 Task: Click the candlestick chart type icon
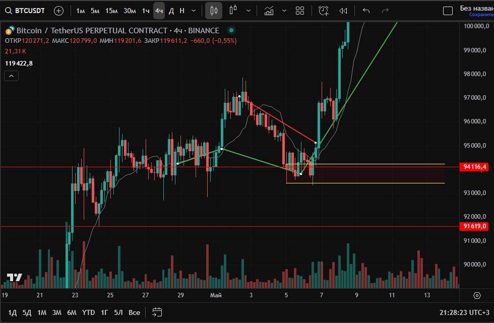214,11
